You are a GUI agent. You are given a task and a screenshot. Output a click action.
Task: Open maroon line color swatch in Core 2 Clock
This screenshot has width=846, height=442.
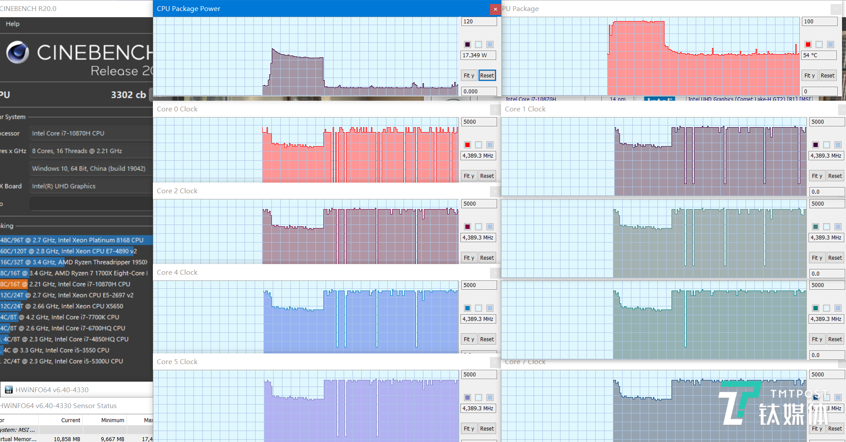(468, 227)
